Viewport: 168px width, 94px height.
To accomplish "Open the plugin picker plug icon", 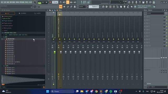I will [x=124, y=7].
